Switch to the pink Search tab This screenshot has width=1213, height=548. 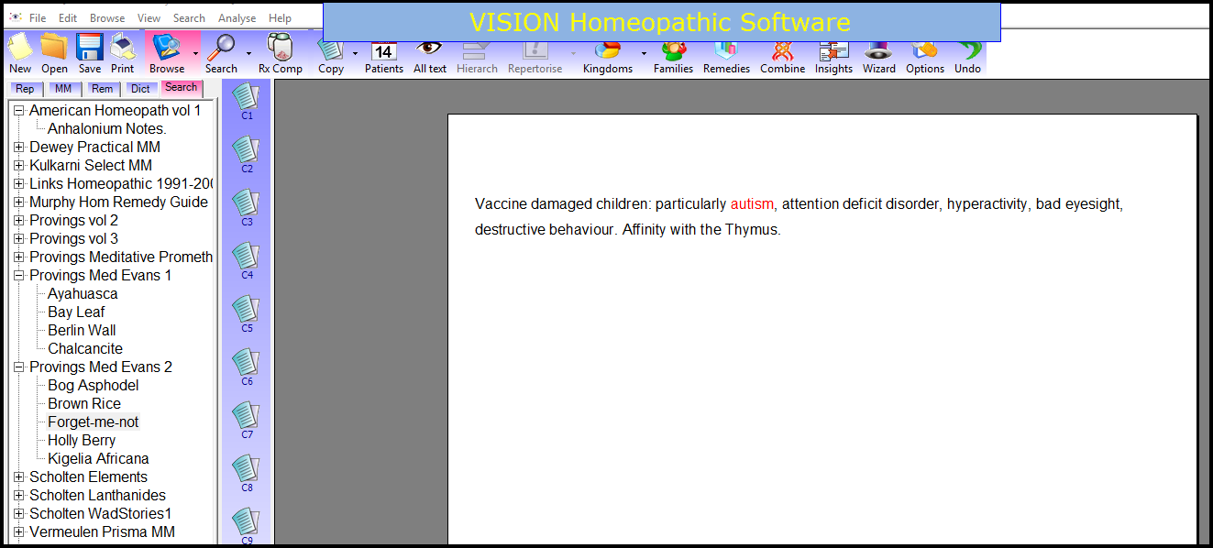tap(182, 88)
